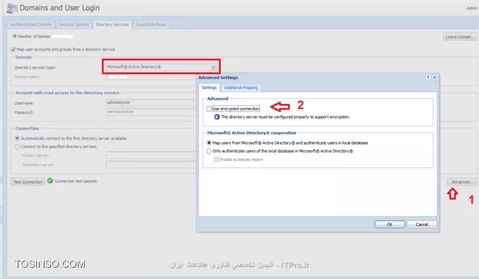Click the Test Connection button
Image resolution: width=479 pixels, height=279 pixels.
pos(28,182)
